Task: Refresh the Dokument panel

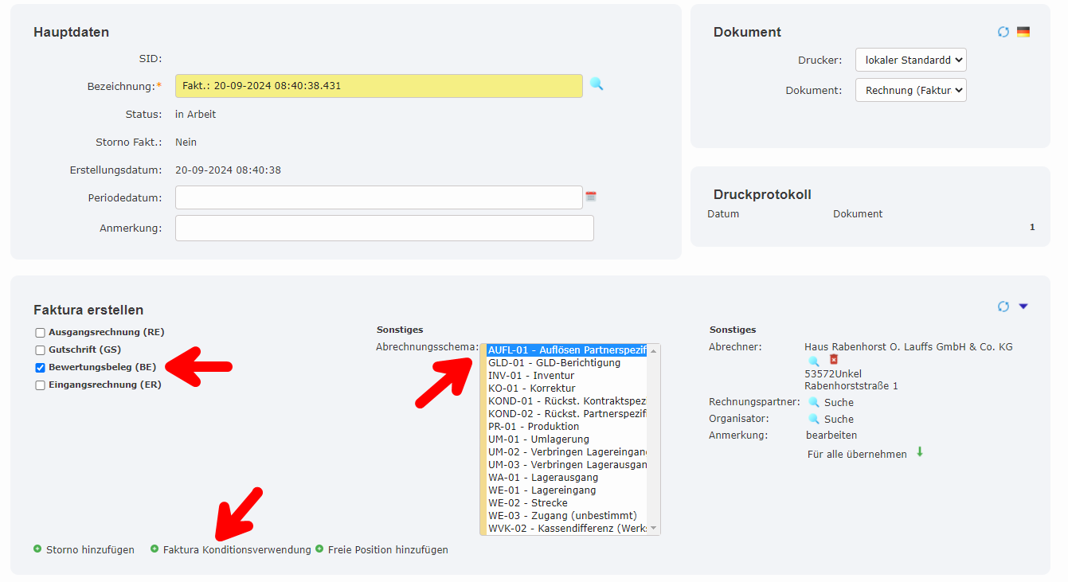Action: point(1003,32)
